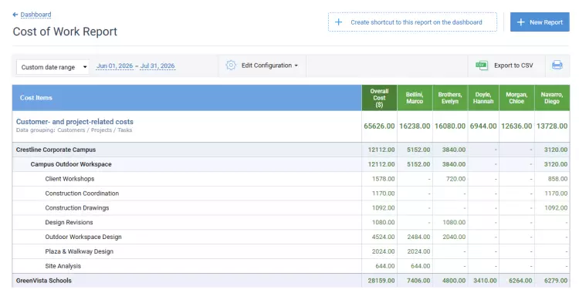This screenshot has width=579, height=293.
Task: Click Design Revisions overall cost 1080.00
Action: point(383,223)
